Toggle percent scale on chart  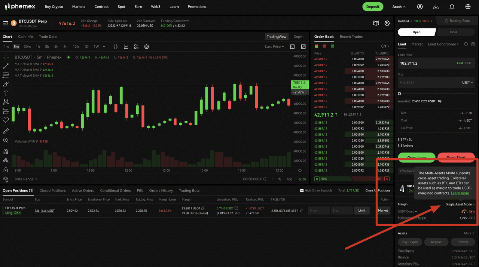tap(280, 179)
